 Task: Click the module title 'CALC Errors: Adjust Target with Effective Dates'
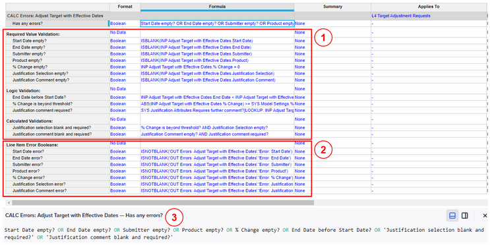pyautogui.click(x=55, y=16)
